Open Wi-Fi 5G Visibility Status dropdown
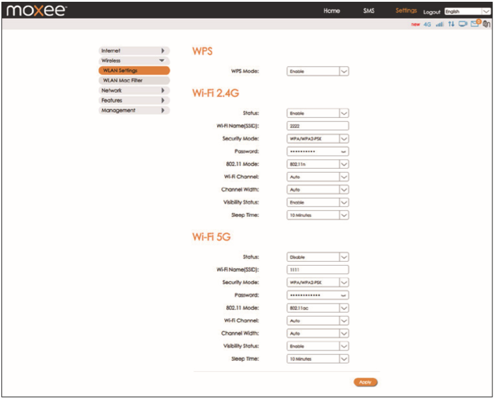 click(x=318, y=347)
